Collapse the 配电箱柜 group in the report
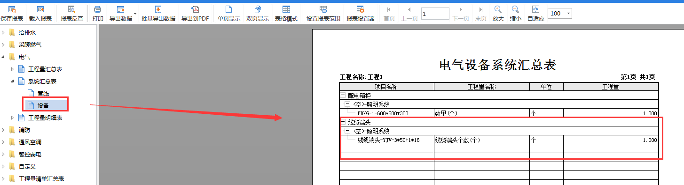 coord(342,95)
